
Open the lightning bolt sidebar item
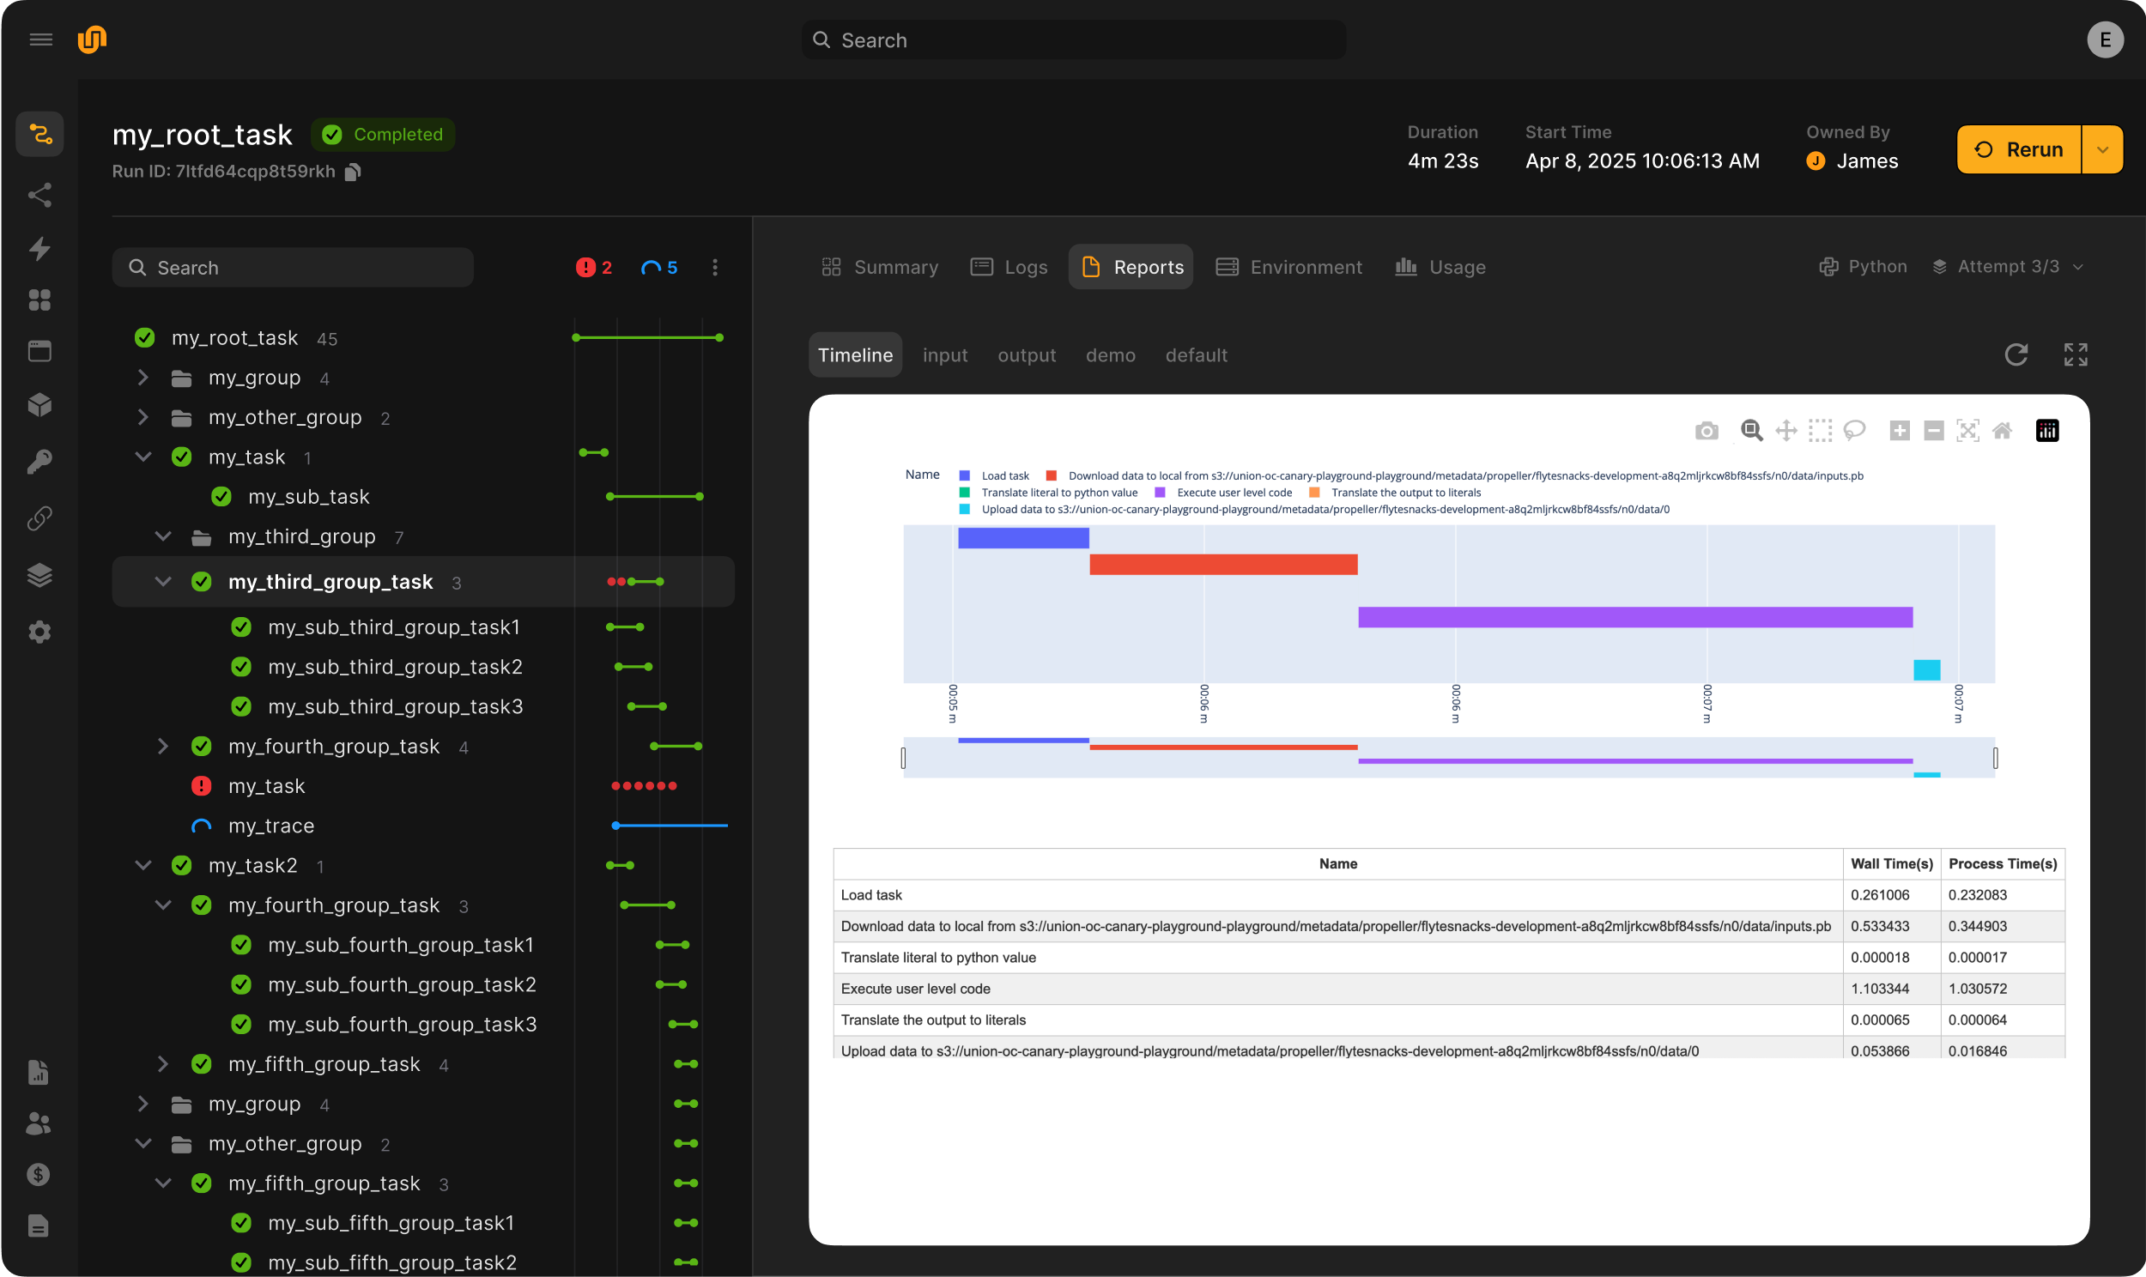coord(39,249)
